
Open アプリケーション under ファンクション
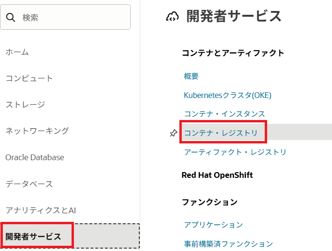click(x=214, y=225)
